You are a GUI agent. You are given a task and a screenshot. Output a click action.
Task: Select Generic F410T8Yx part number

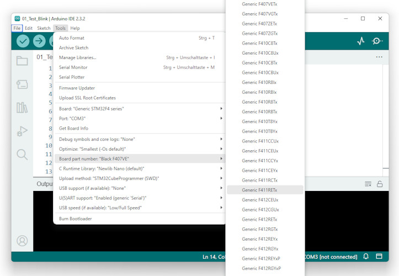click(x=265, y=121)
